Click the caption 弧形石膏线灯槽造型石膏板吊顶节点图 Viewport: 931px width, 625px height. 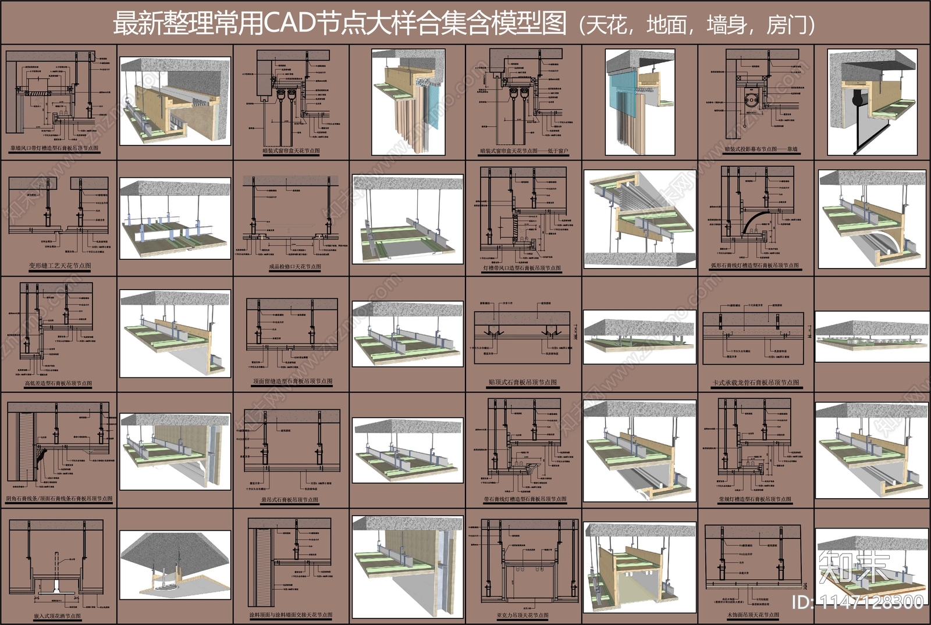(x=755, y=266)
